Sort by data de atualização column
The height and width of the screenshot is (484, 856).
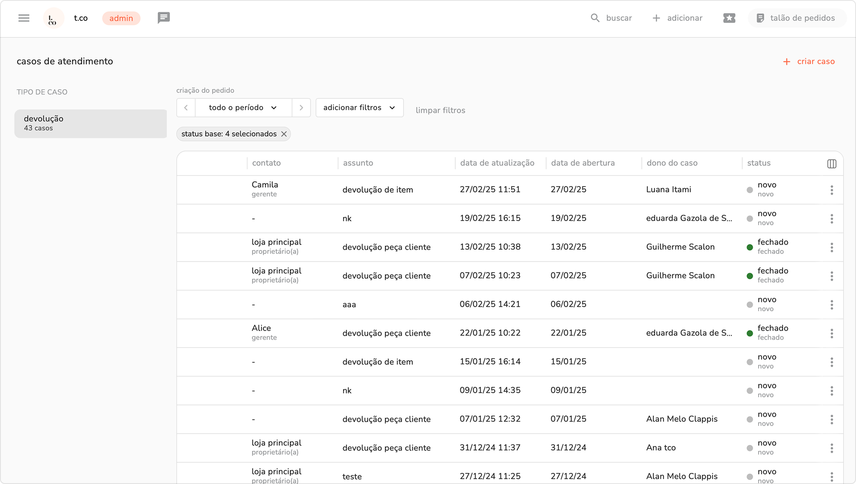tap(497, 163)
